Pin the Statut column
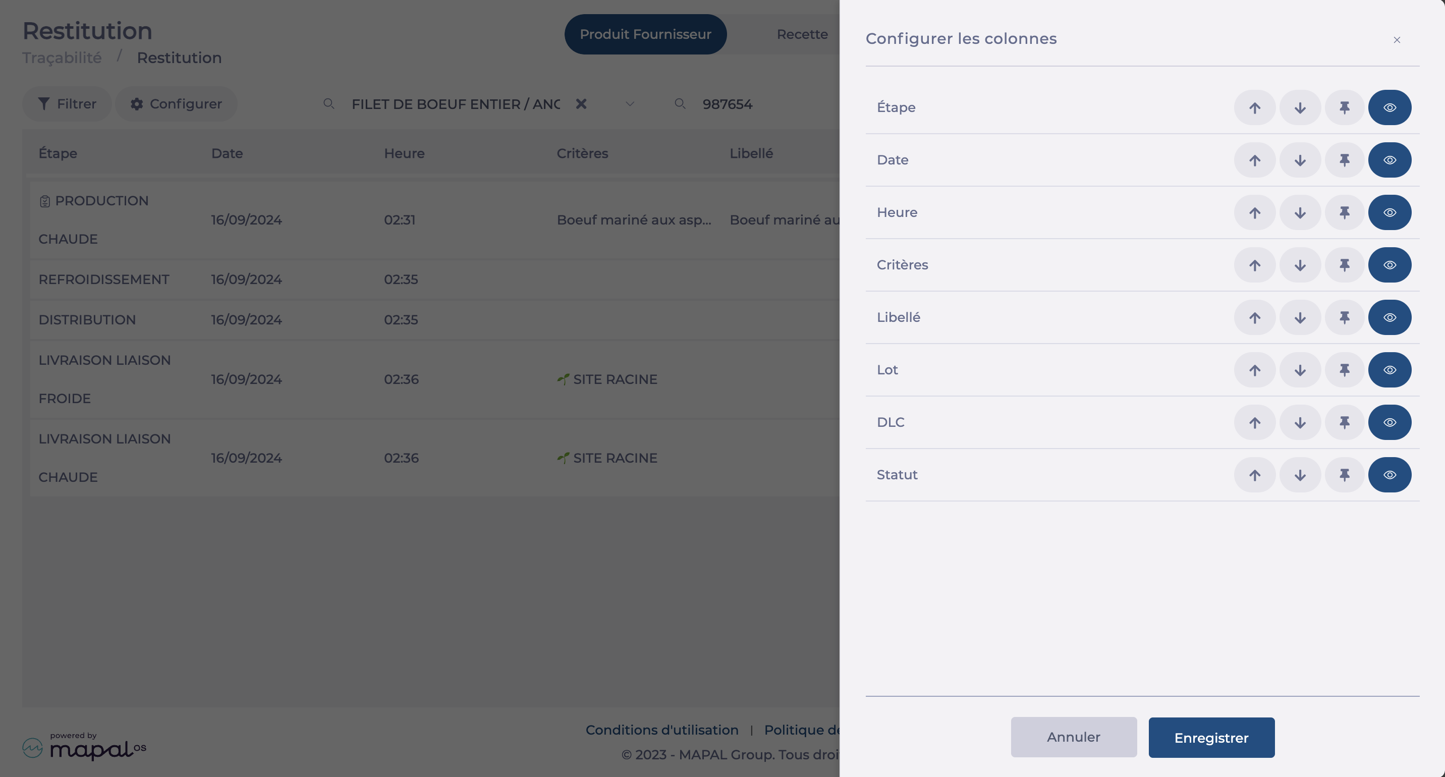The width and height of the screenshot is (1445, 777). click(x=1345, y=475)
